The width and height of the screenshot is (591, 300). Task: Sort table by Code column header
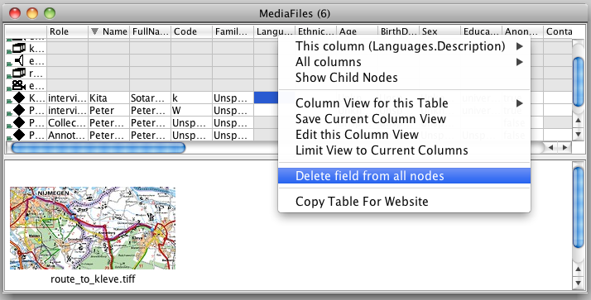pos(192,31)
